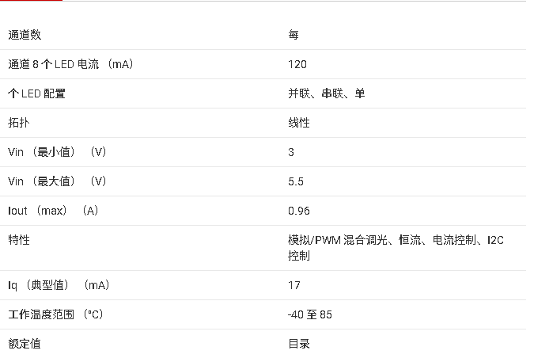The image size is (534, 358).
Task: Click the 通道数 parameter label
Action: pos(25,35)
